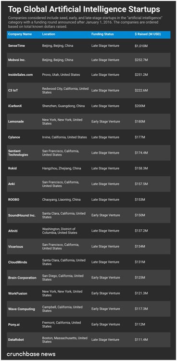Select DataRobot at the table bottom

click(16, 340)
